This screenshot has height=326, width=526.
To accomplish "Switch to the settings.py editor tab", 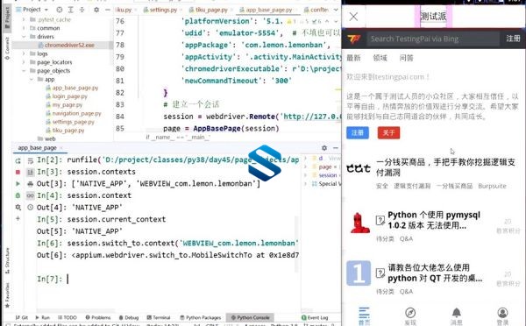I will point(160,10).
